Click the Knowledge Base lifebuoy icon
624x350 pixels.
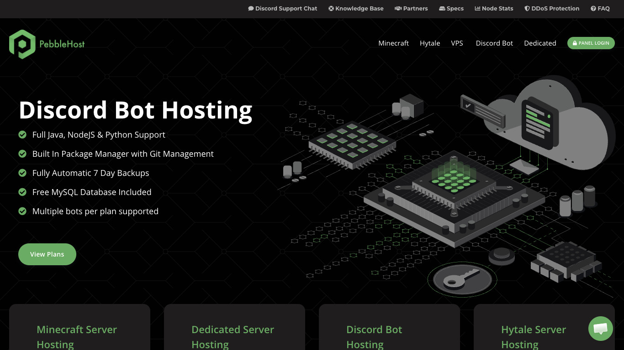tap(331, 9)
